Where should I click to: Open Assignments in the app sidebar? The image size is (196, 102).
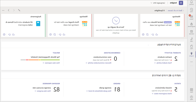191,25
